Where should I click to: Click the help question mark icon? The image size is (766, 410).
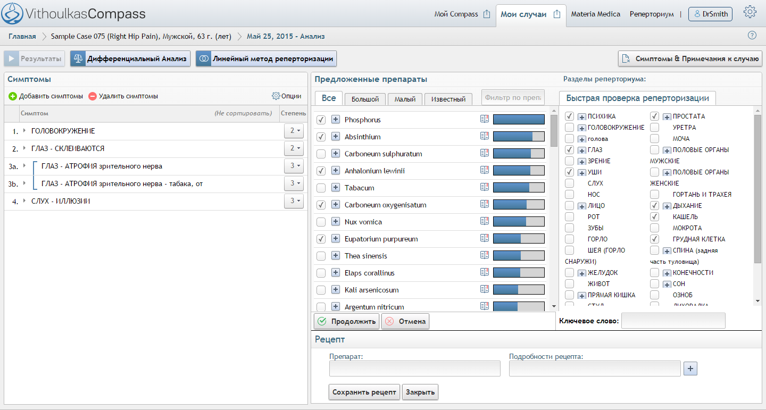(x=752, y=36)
